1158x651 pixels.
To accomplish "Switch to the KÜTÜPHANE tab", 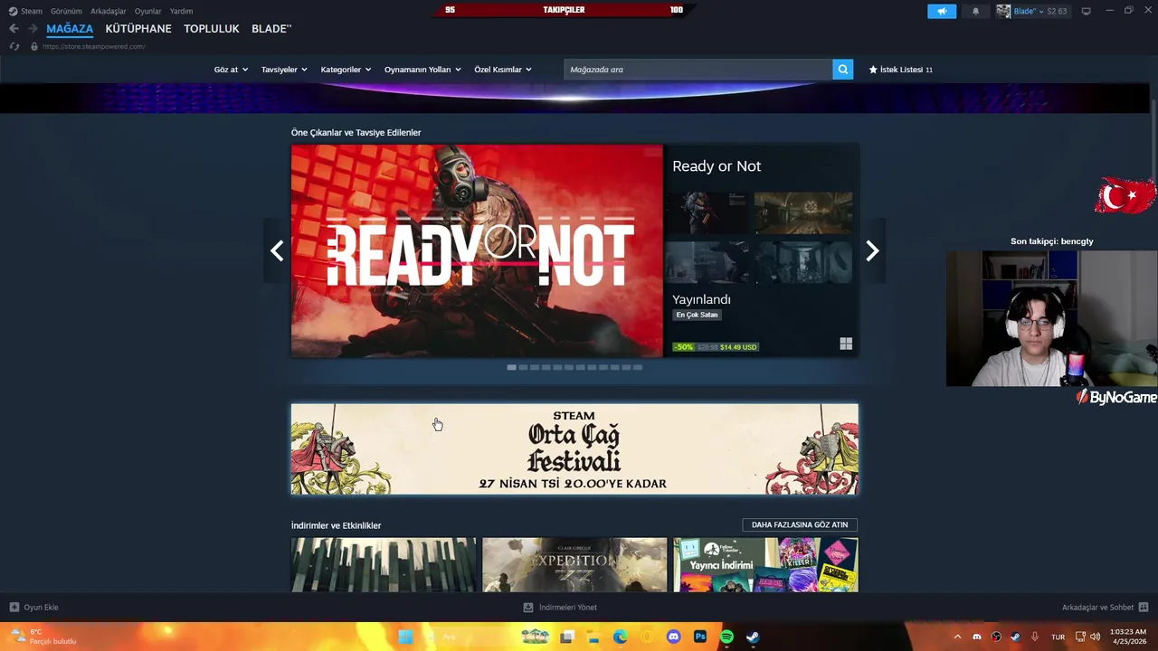I will pos(138,29).
